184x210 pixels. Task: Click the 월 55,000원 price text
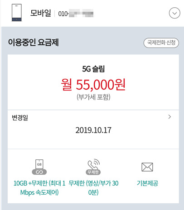click(x=93, y=85)
